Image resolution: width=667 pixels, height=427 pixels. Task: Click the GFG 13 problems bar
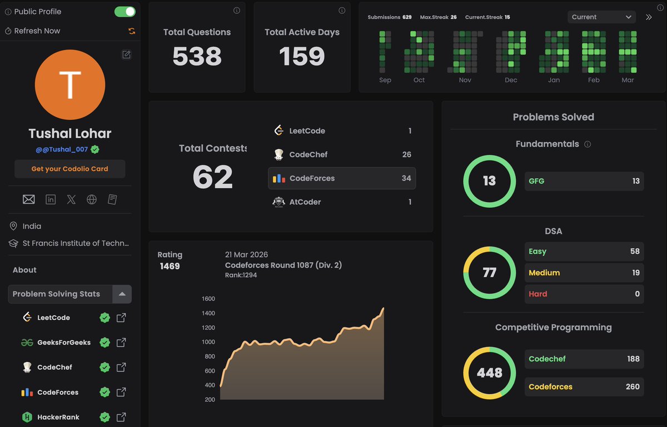click(x=584, y=181)
